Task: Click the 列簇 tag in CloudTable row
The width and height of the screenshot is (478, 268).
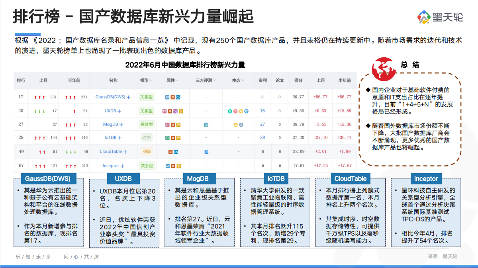Action: pyautogui.click(x=147, y=152)
